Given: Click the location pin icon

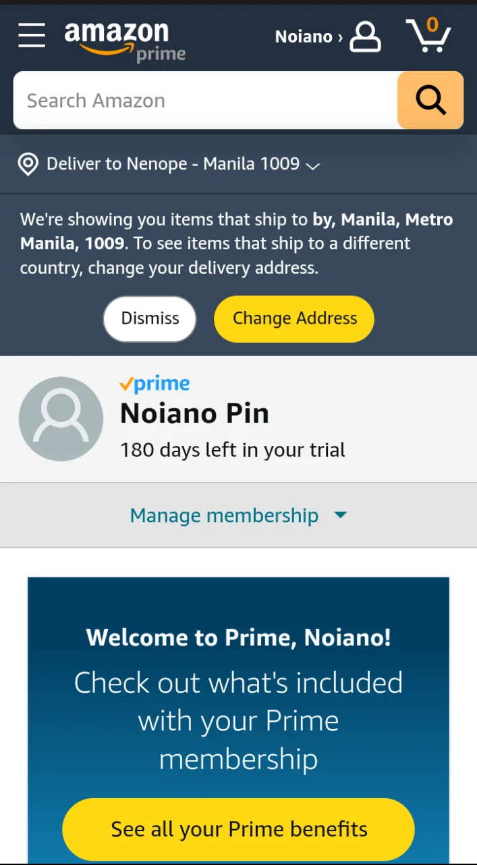Looking at the screenshot, I should click(28, 164).
